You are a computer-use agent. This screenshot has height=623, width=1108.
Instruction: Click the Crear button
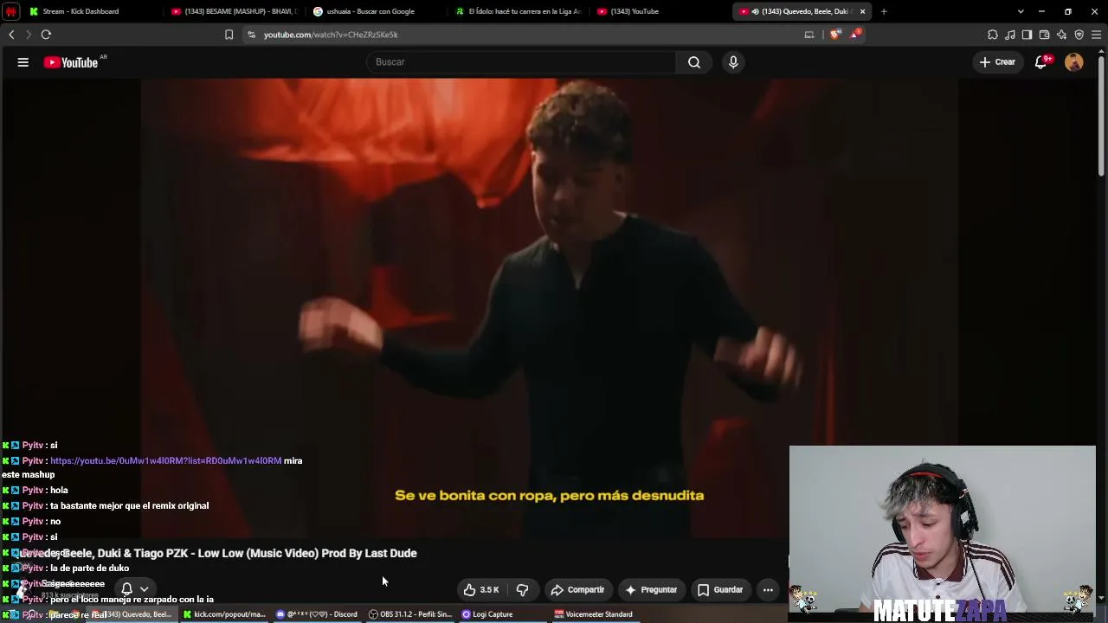[x=997, y=62]
